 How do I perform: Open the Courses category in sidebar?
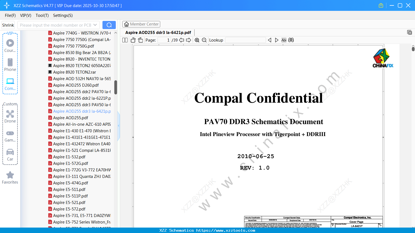pyautogui.click(x=10, y=46)
